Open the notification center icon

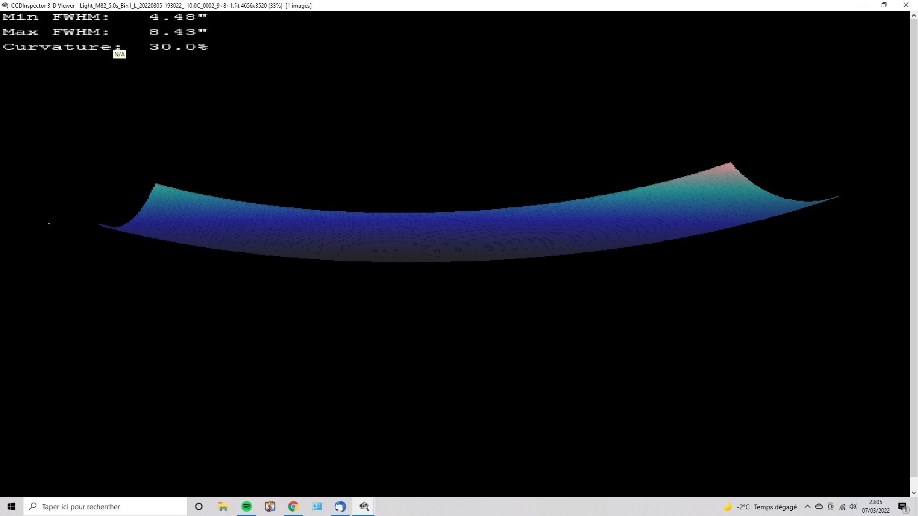902,506
